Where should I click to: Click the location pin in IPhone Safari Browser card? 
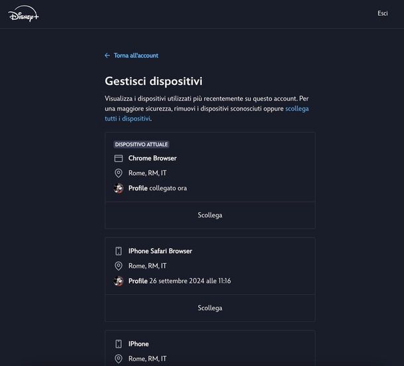[x=119, y=266]
